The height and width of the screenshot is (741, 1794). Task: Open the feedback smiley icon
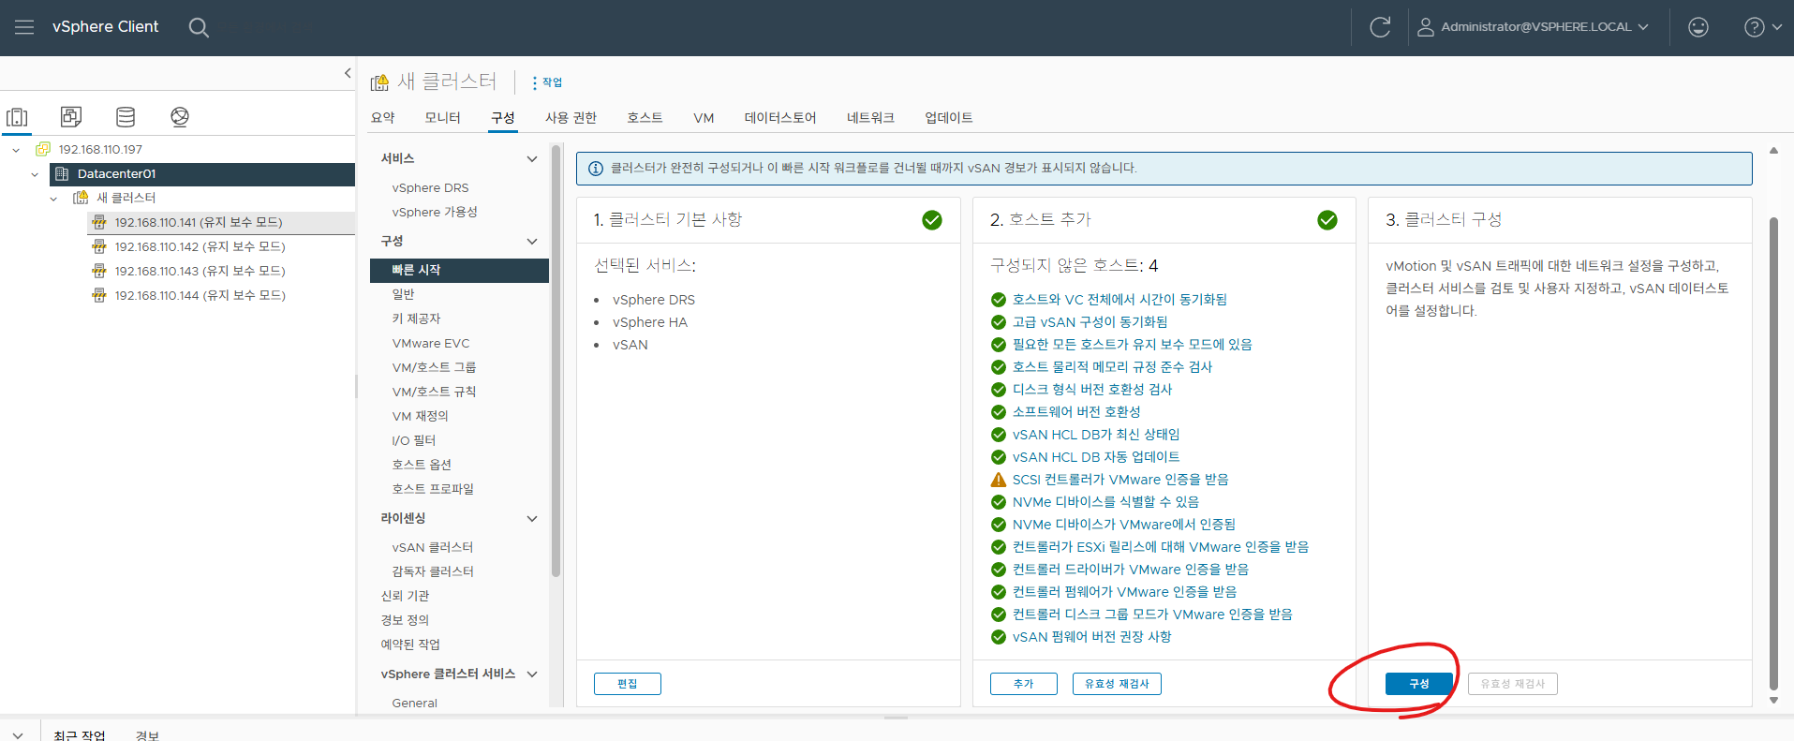[x=1698, y=27]
